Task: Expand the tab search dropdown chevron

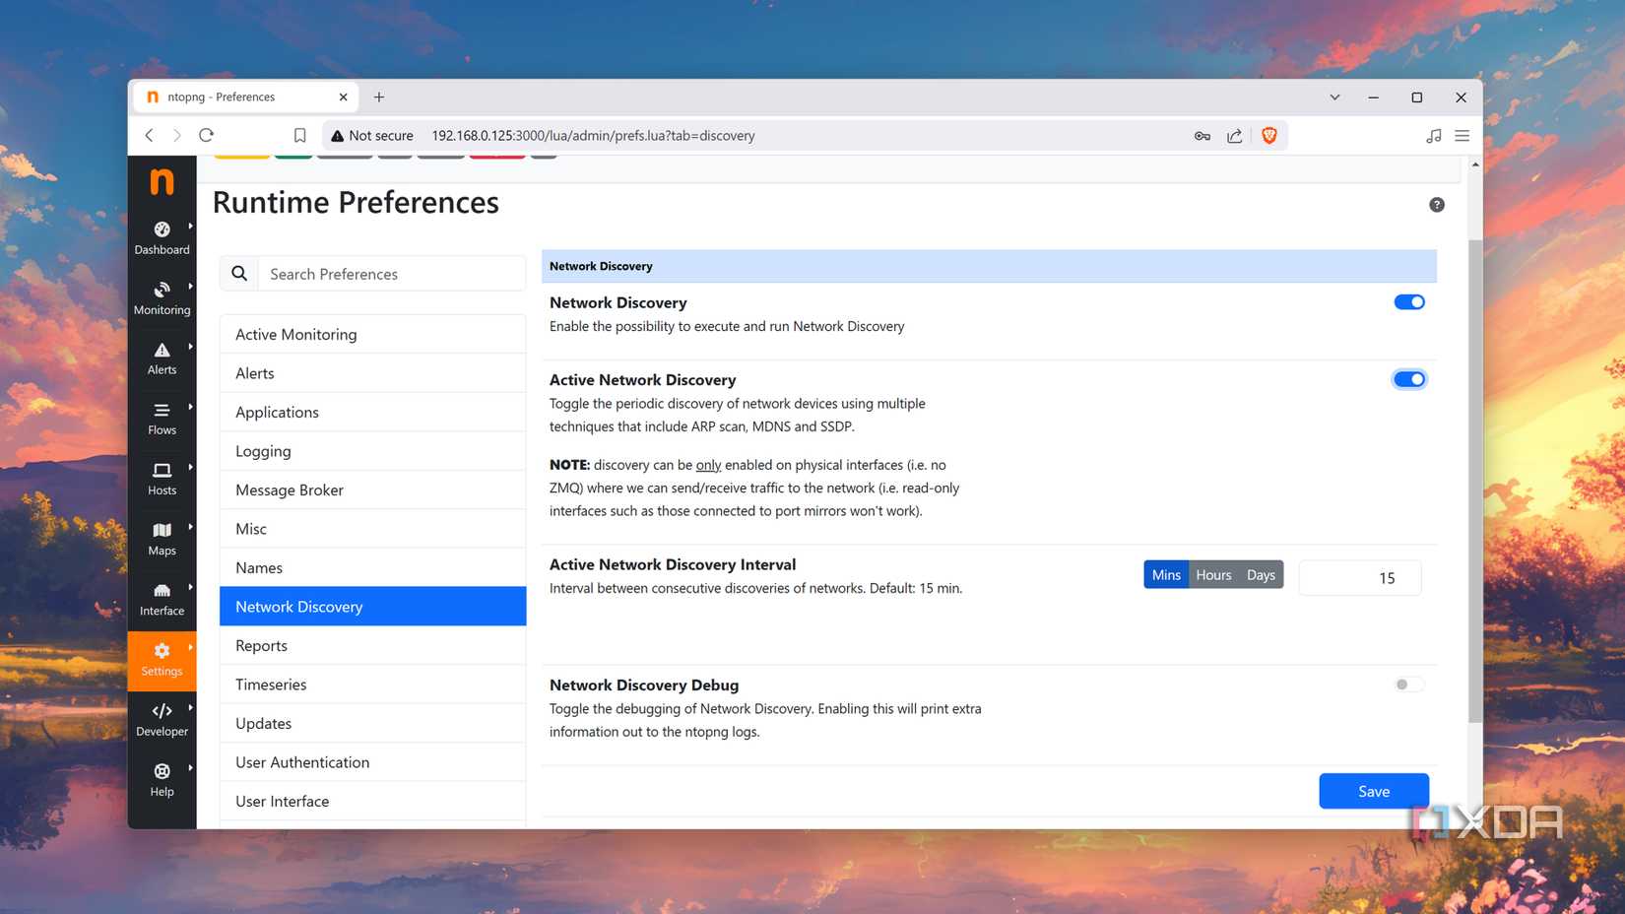Action: tap(1334, 97)
